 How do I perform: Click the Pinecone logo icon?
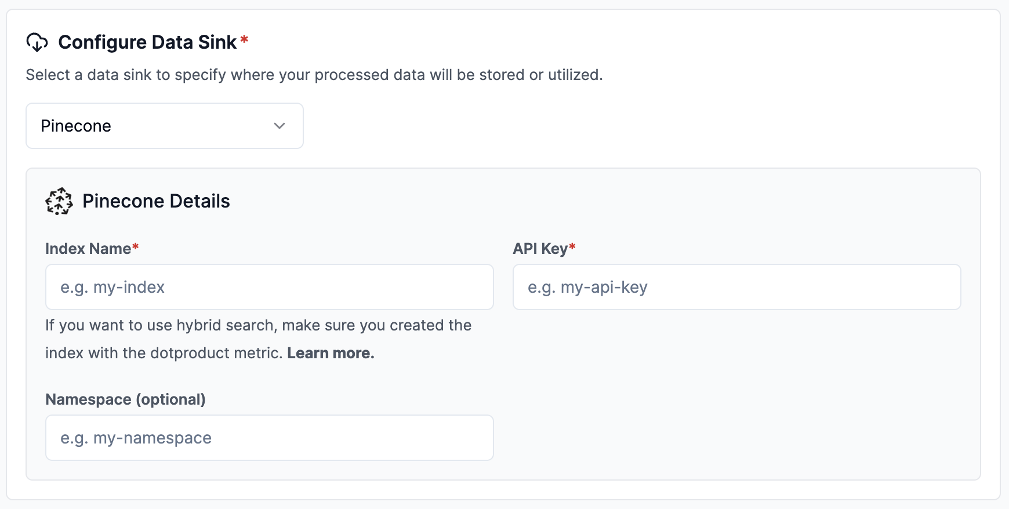(59, 201)
